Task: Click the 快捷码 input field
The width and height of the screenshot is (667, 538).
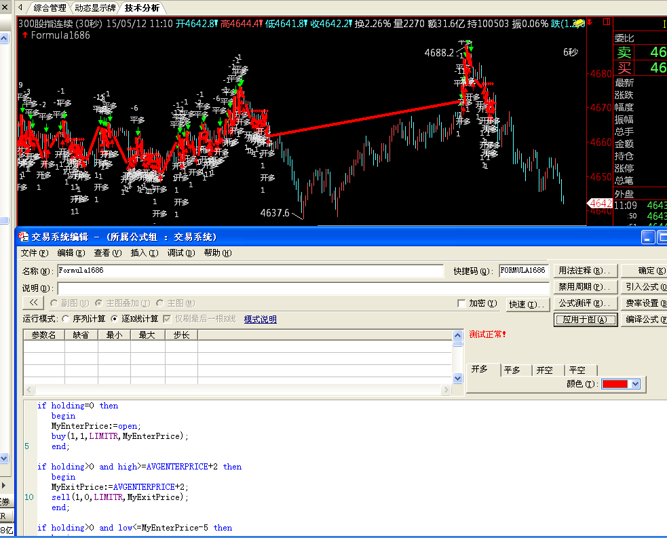Action: [524, 271]
